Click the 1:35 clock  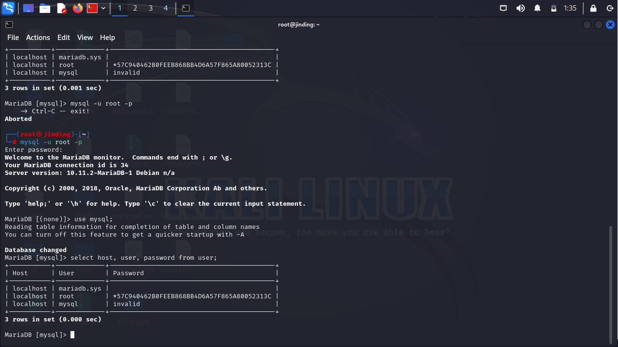pyautogui.click(x=570, y=8)
